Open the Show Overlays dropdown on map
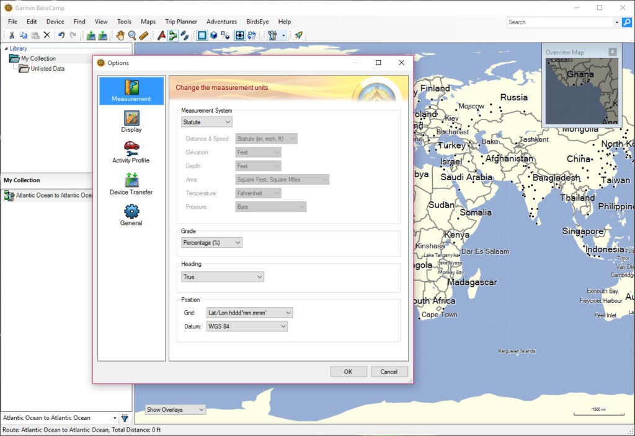 point(175,410)
